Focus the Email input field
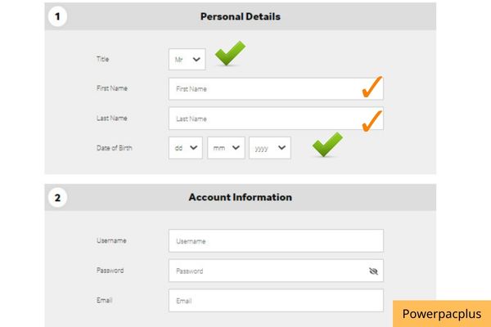The height and width of the screenshot is (327, 491). coord(276,301)
